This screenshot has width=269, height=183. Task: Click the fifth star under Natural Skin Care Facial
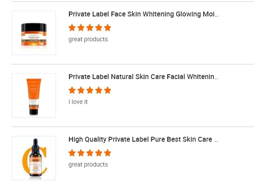(108, 91)
